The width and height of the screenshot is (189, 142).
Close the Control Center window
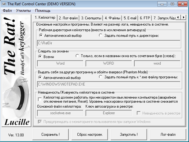pos(182,4)
